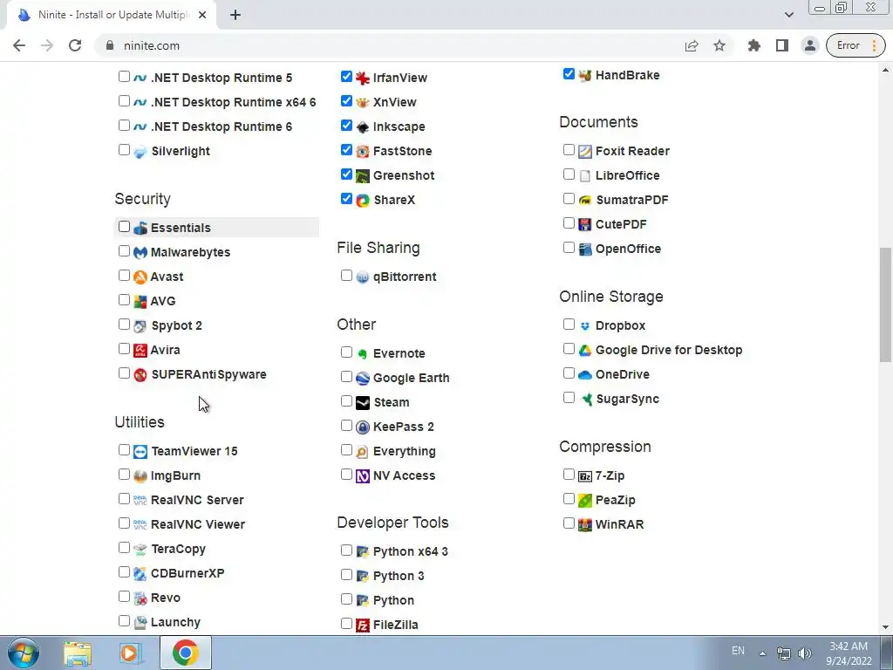Click the scrollbar down arrow

coord(885,628)
